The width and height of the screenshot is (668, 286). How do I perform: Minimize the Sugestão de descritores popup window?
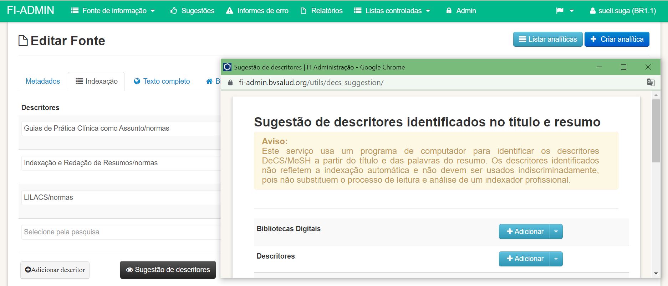600,67
